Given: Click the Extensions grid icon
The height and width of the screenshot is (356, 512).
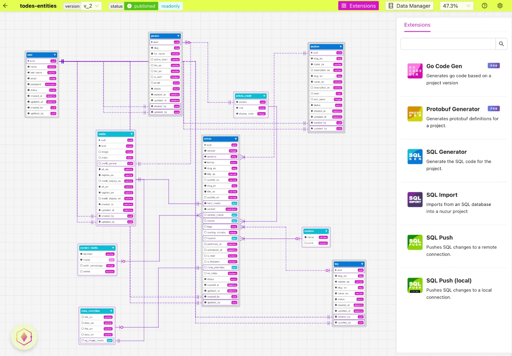Looking at the screenshot, I should pyautogui.click(x=344, y=6).
